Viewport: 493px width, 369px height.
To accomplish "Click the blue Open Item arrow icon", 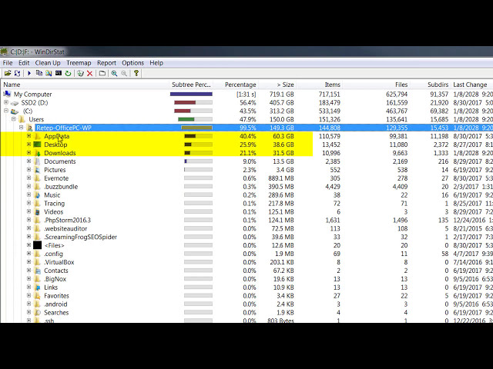I will click(29, 73).
